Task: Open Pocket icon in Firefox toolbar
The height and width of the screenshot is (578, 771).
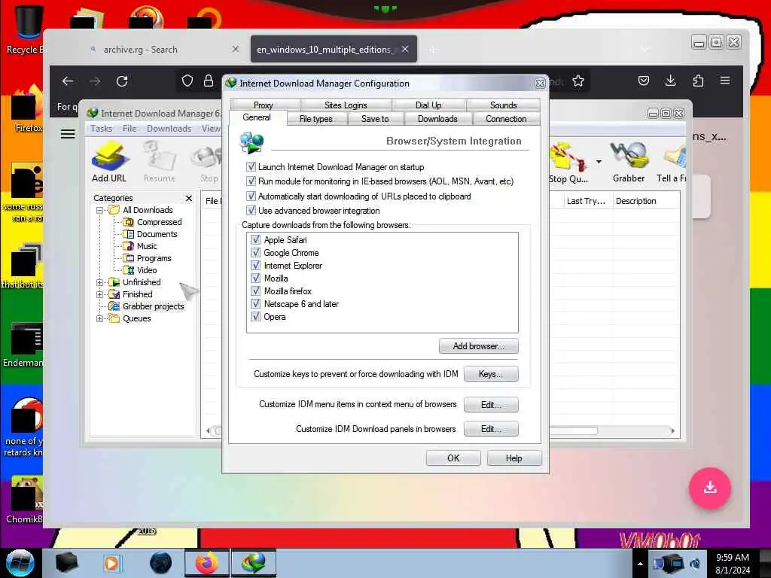Action: pyautogui.click(x=644, y=81)
